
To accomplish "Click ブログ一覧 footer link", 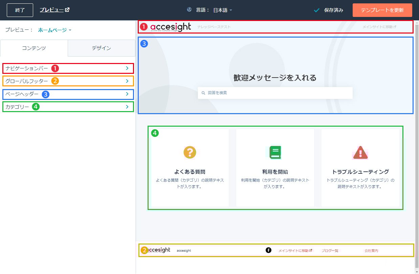I will coord(330,251).
